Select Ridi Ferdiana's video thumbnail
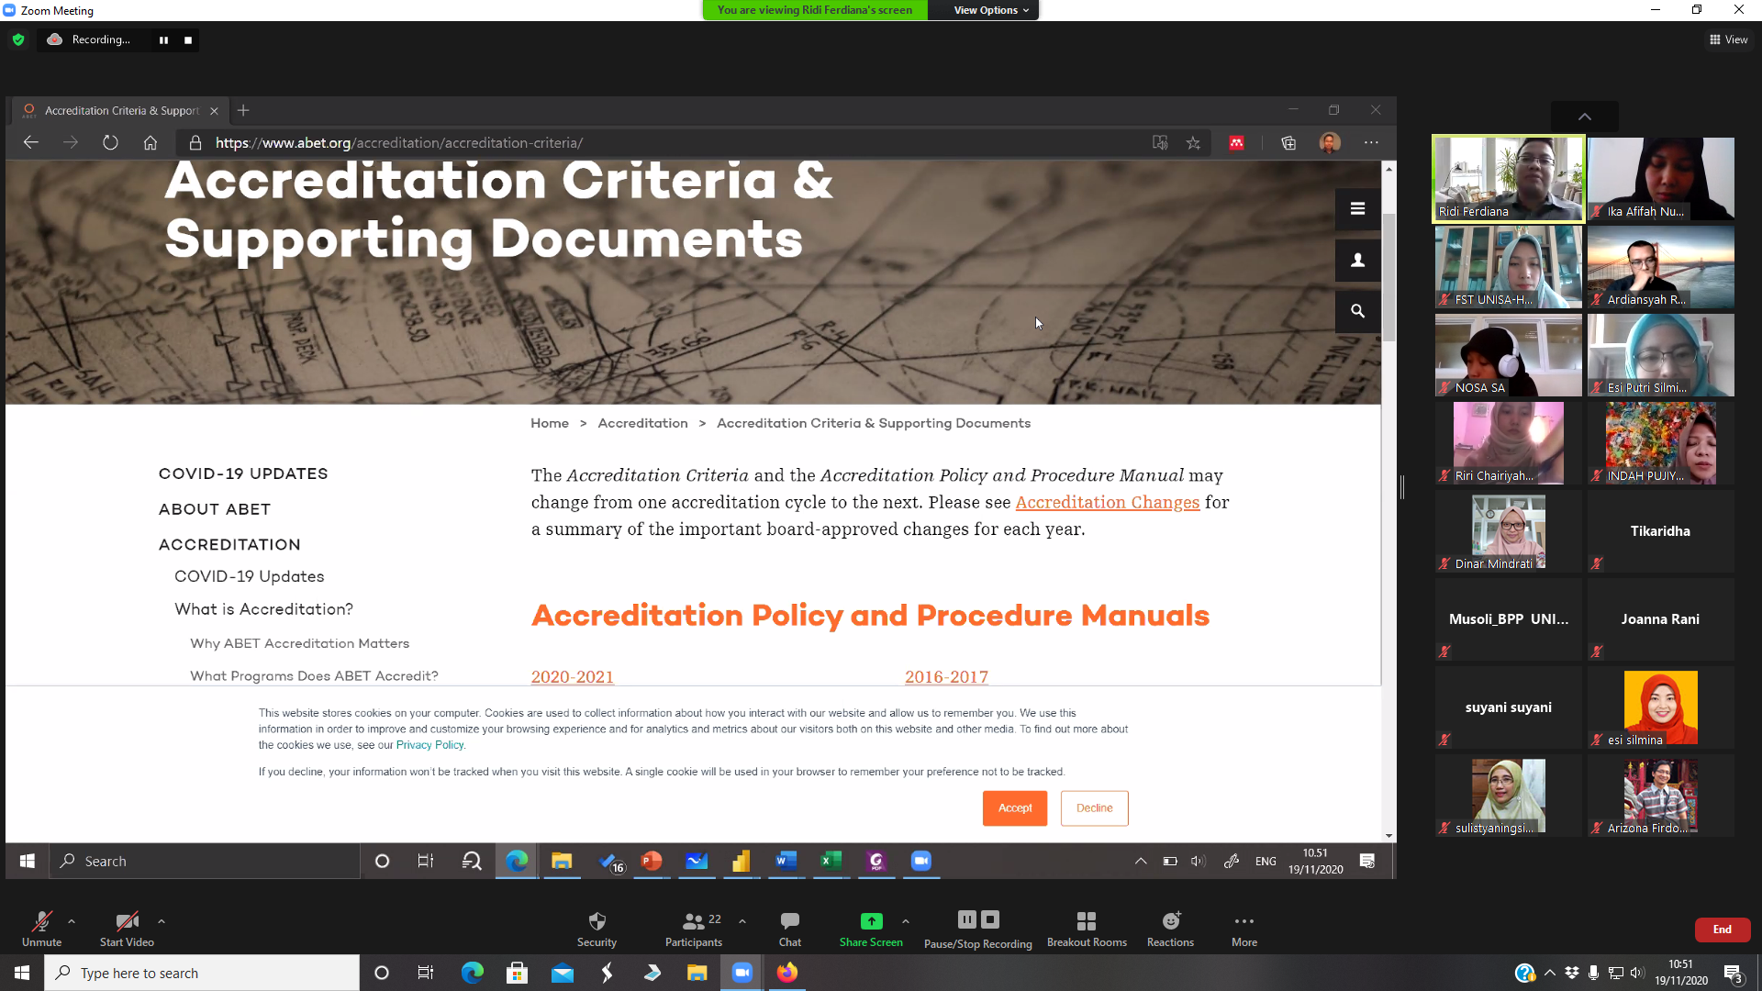 (1508, 178)
